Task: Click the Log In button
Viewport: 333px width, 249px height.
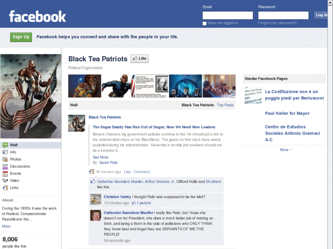Action: point(321,15)
